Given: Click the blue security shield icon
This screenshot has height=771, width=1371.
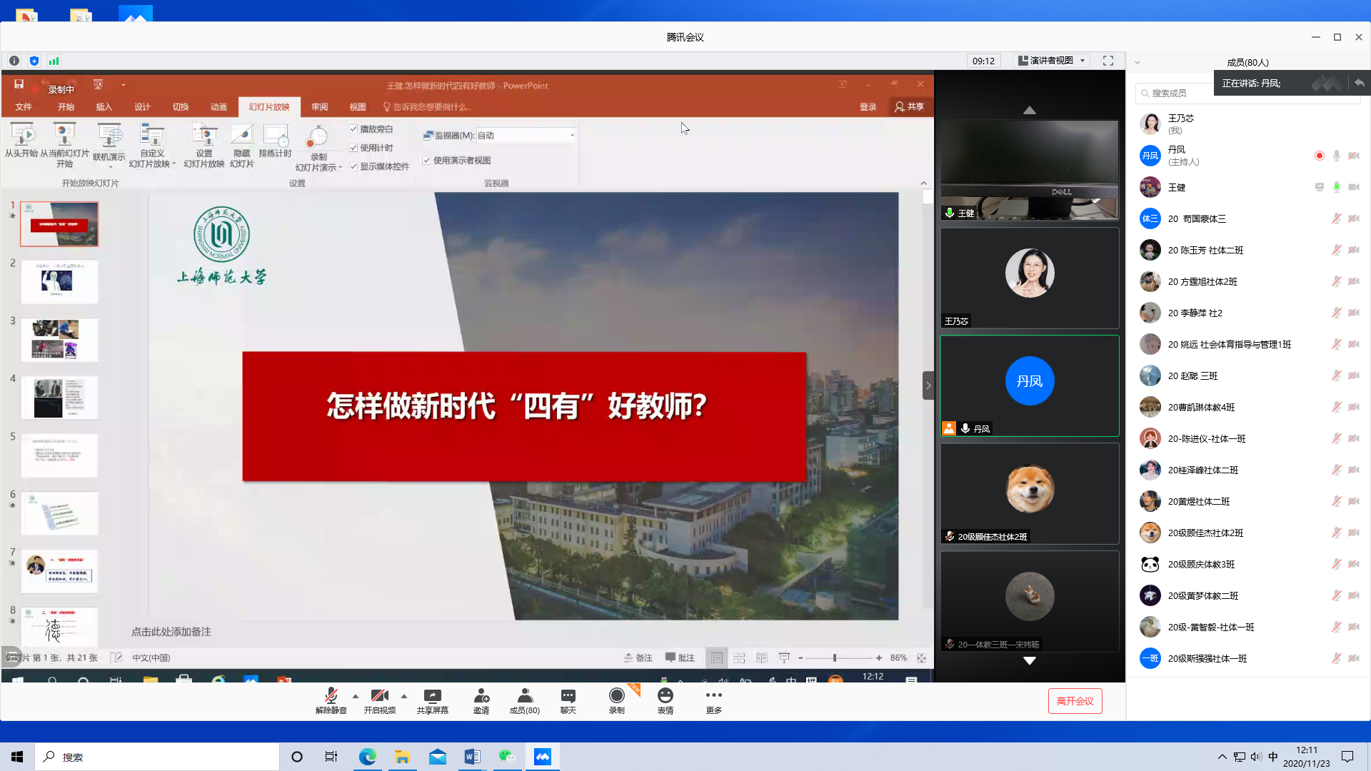Looking at the screenshot, I should tap(34, 61).
